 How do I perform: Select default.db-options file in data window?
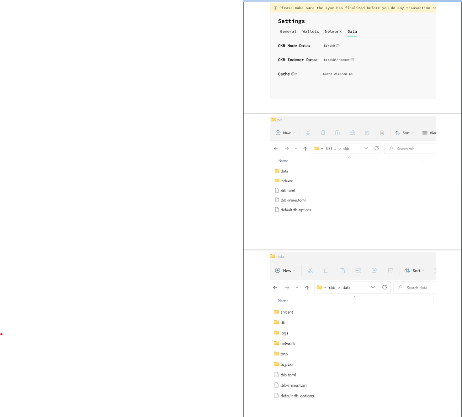click(x=294, y=396)
